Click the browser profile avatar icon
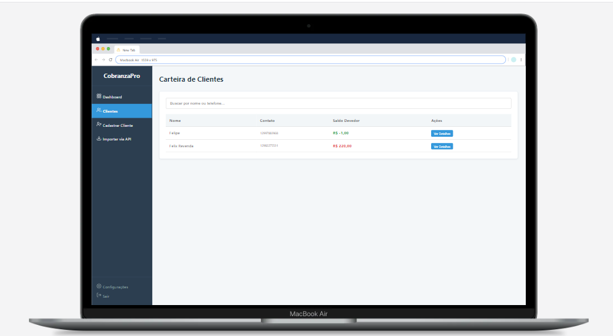613x336 pixels. [513, 59]
